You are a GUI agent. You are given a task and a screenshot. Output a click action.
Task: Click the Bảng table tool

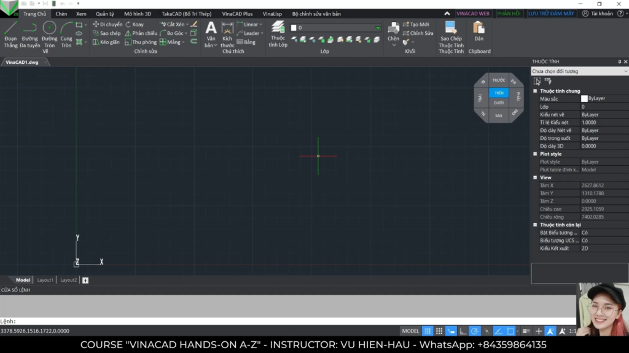(x=246, y=42)
